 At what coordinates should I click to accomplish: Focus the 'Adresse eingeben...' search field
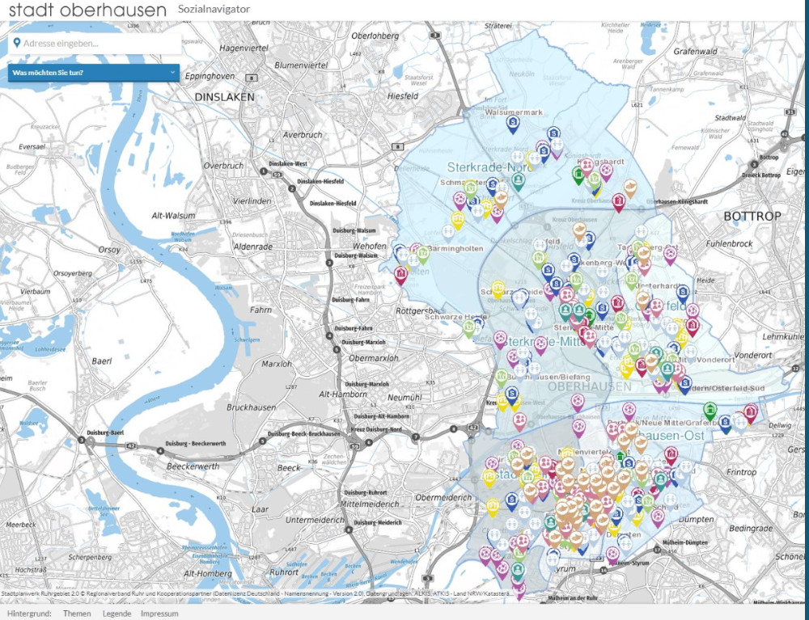point(97,43)
